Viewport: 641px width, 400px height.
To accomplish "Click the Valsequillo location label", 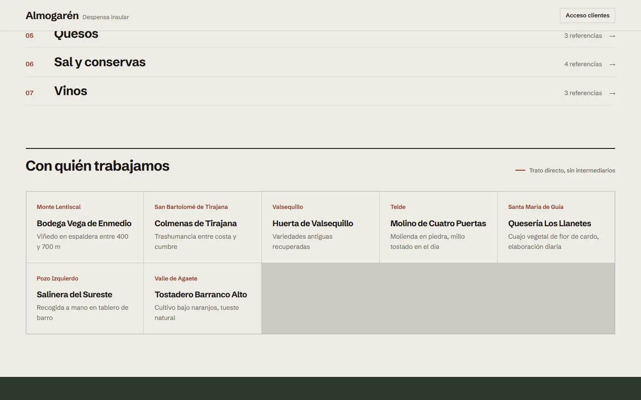I will tap(288, 207).
